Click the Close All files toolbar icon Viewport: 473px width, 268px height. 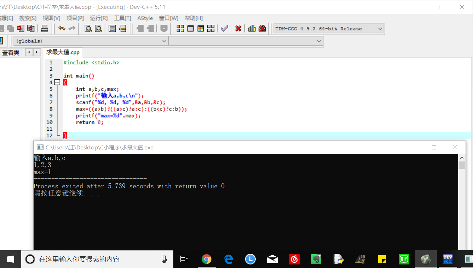click(31, 29)
